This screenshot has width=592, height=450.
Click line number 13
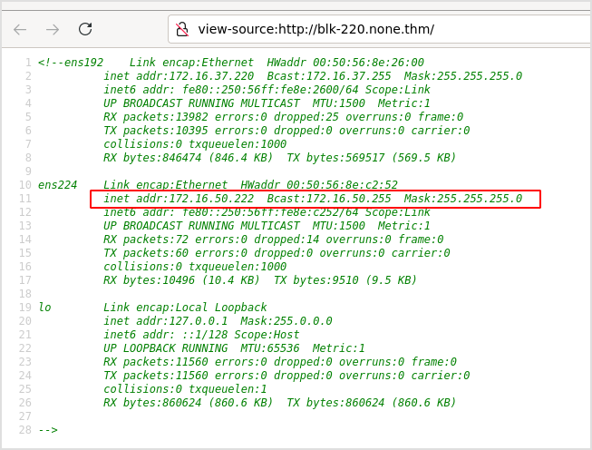[x=24, y=226]
